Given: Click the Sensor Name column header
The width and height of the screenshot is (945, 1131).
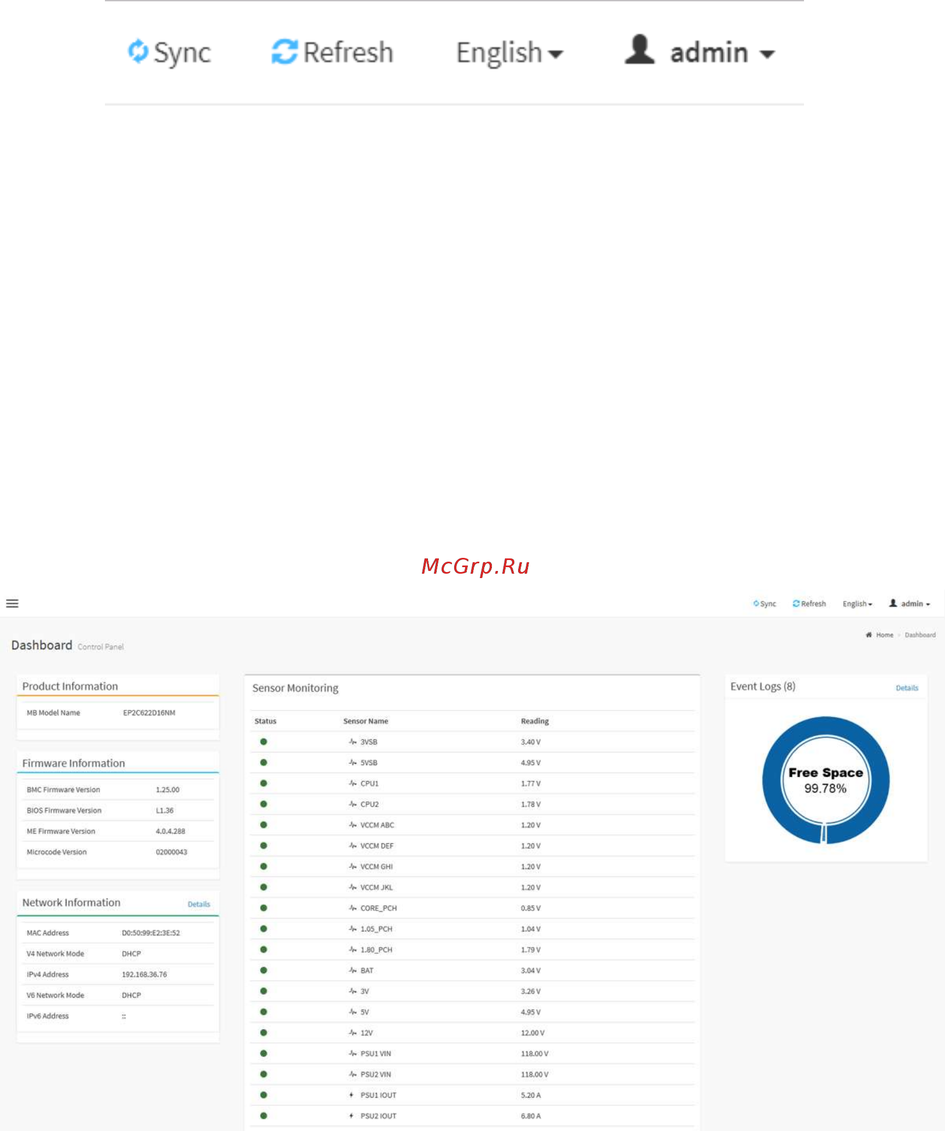Looking at the screenshot, I should [366, 721].
